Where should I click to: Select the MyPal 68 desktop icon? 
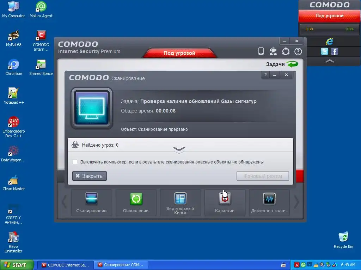(14, 39)
